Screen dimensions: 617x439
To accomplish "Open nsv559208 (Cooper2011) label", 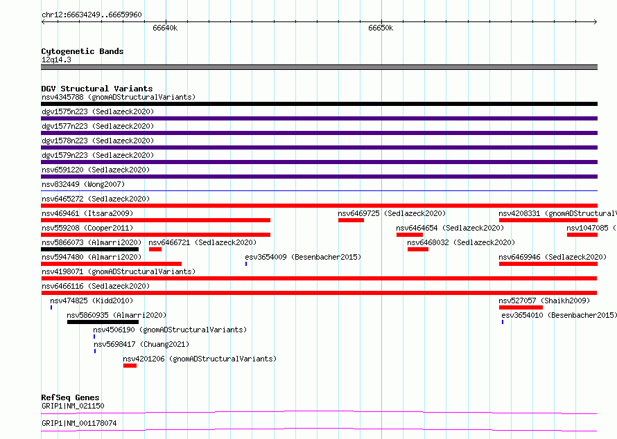I will (87, 228).
